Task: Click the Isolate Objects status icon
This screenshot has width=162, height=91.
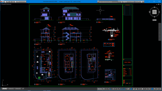Action: click(x=155, y=89)
